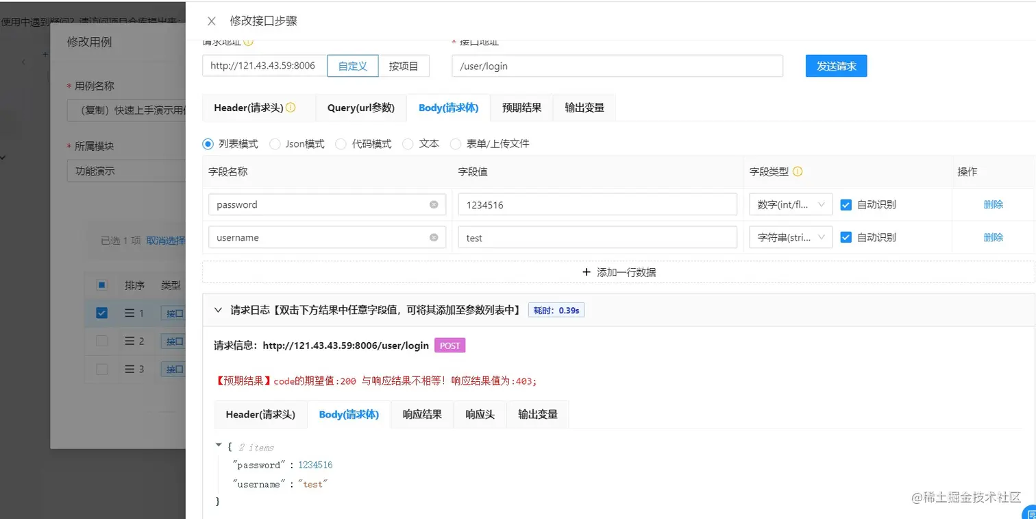1036x519 pixels.
Task: Click 取消选择 in the 修改用例 window
Action: (165, 241)
